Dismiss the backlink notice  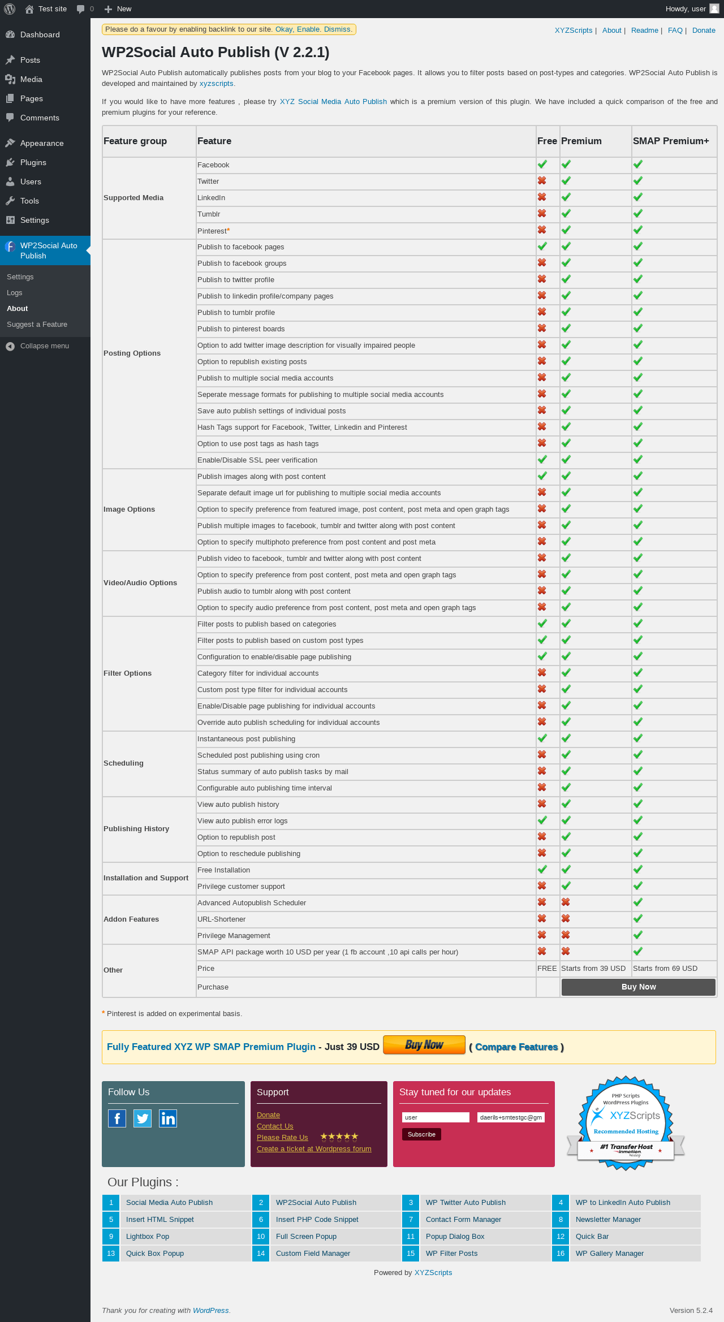338,29
